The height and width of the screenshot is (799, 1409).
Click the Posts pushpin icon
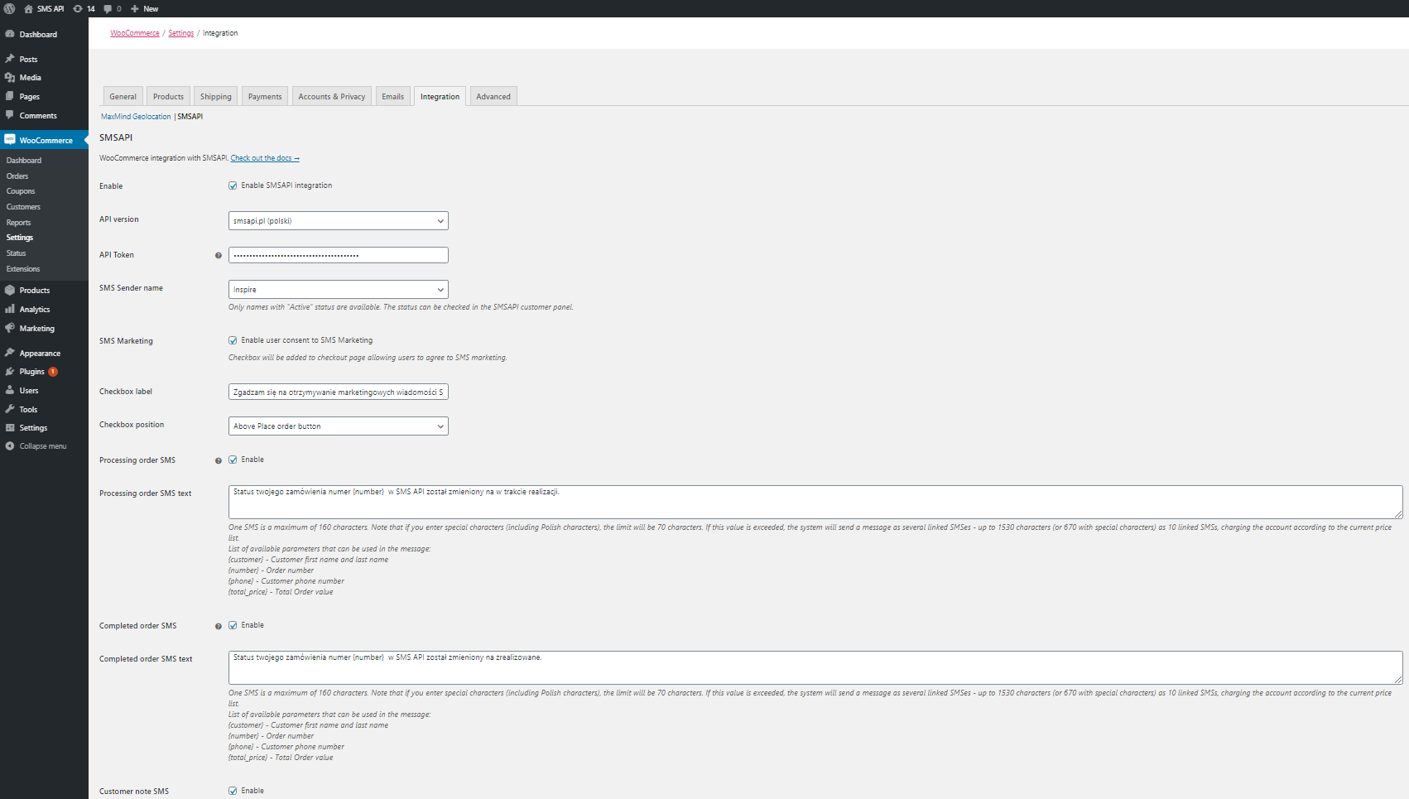10,59
